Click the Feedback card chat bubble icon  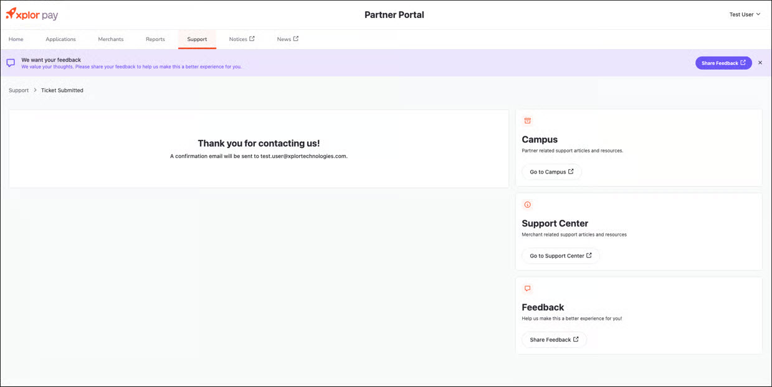point(527,289)
